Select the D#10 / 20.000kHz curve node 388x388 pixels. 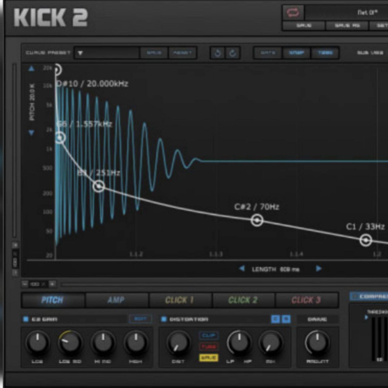[x=57, y=70]
